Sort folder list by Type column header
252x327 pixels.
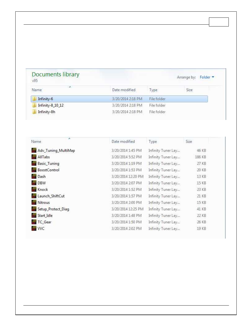(x=153, y=90)
